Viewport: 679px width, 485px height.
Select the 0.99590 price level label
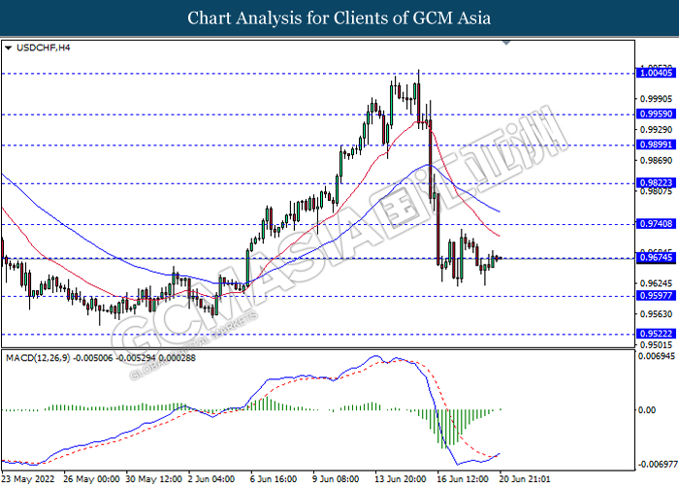(656, 113)
